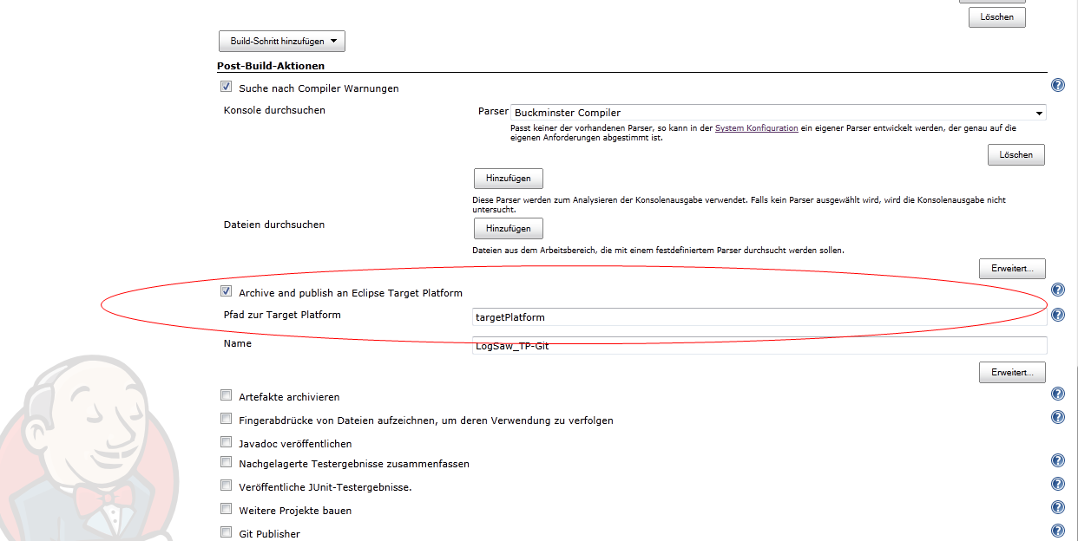The image size is (1078, 541).
Task: Click the Post-Build-Aktionen heading
Action: point(271,65)
